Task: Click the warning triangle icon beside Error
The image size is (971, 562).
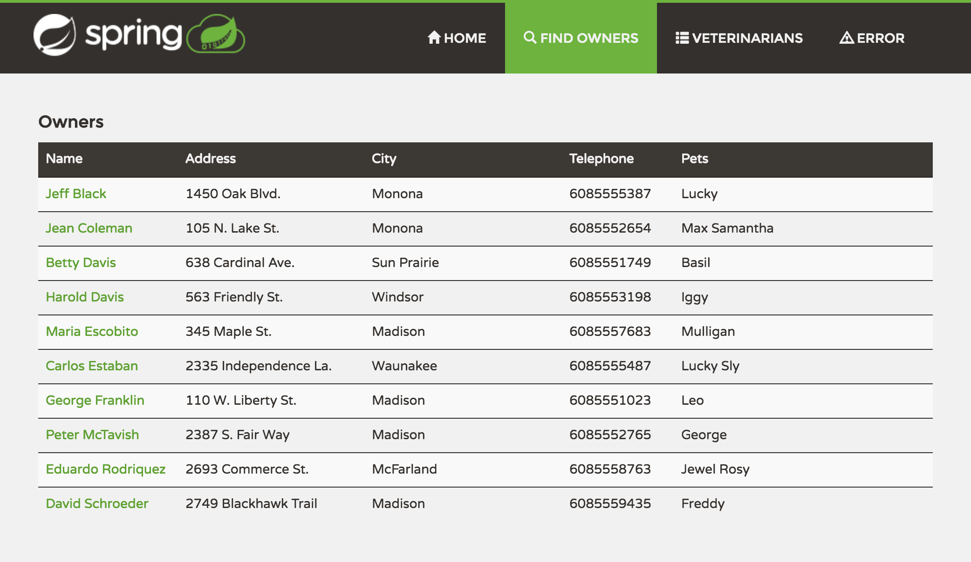Action: [847, 37]
